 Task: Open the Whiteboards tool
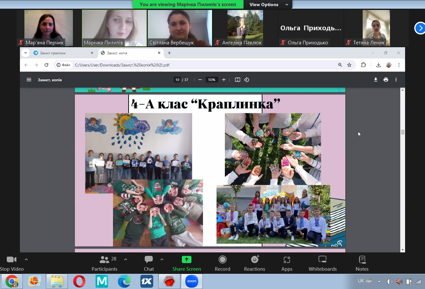(x=323, y=263)
